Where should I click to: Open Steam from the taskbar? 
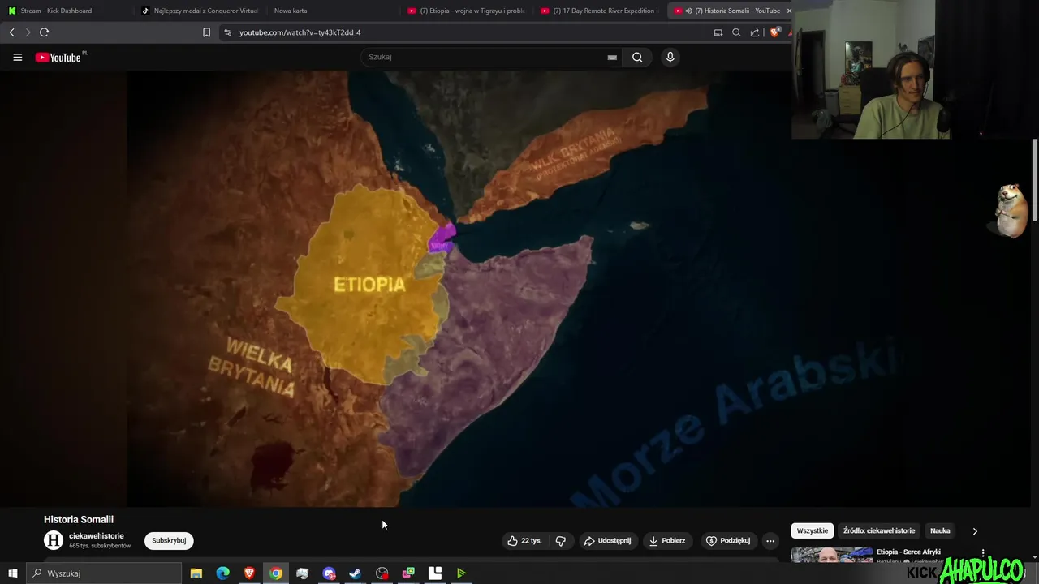click(356, 573)
